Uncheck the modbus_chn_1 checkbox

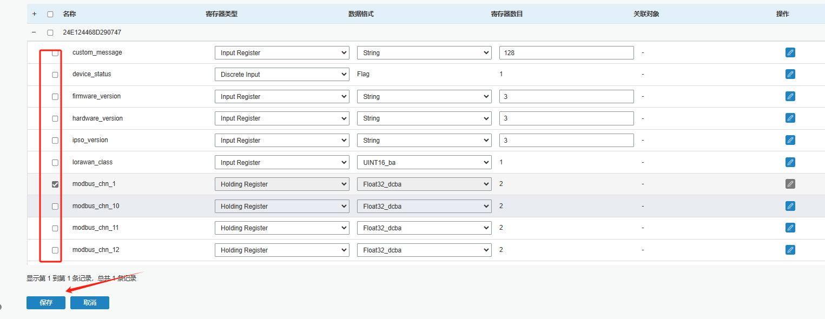click(x=55, y=184)
